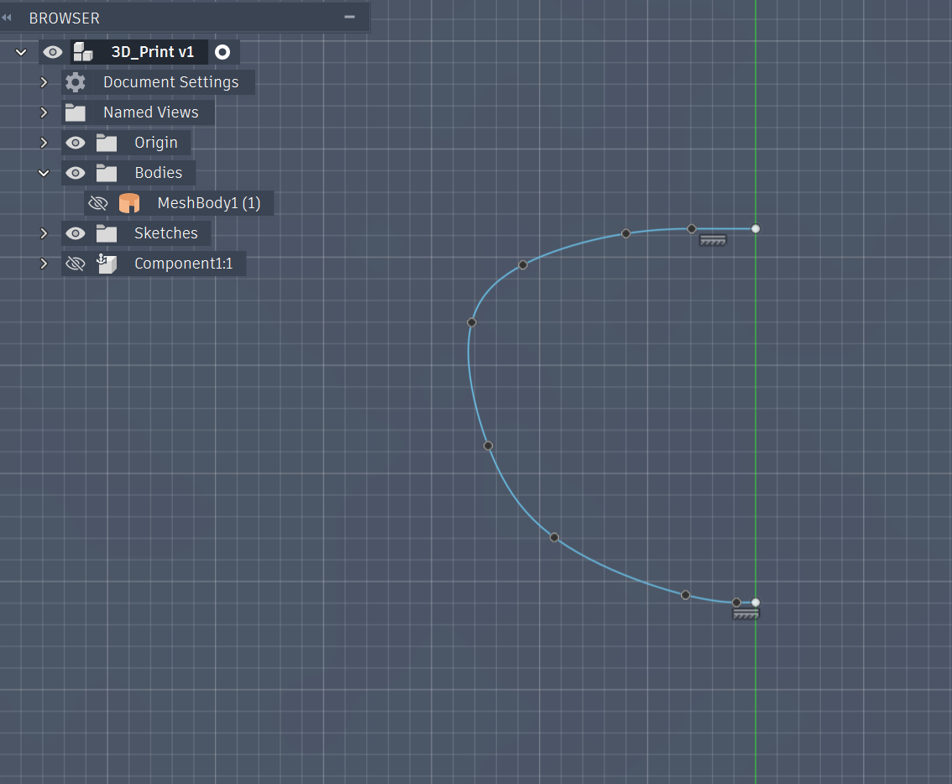Select the Origin tree item

[x=156, y=143]
